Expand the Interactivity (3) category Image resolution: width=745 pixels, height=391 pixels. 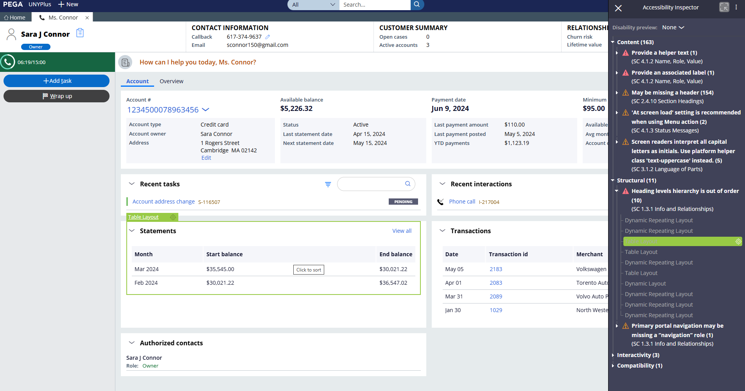pos(613,355)
